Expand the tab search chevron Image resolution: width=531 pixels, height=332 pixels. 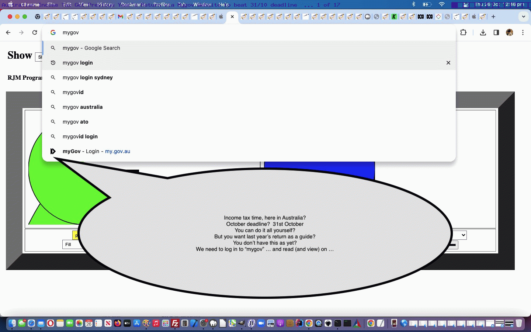524,17
